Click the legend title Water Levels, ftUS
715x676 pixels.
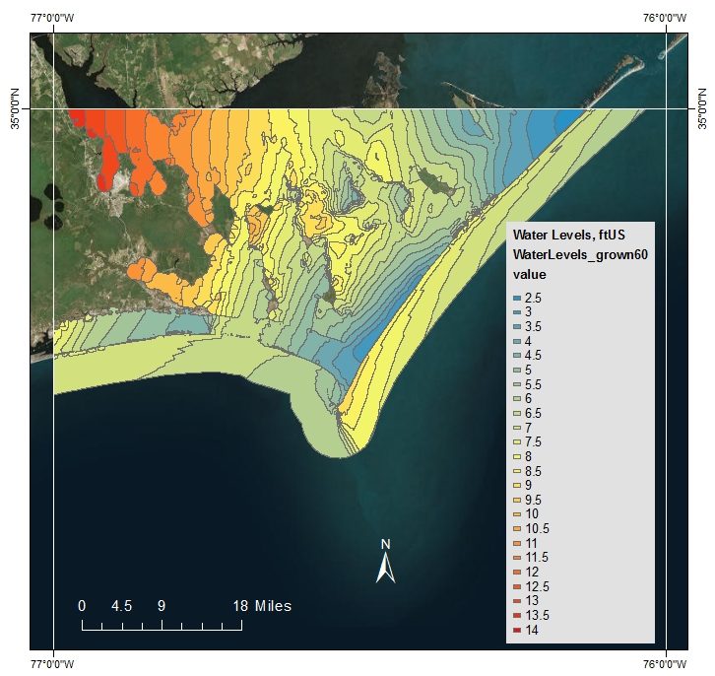click(x=568, y=235)
